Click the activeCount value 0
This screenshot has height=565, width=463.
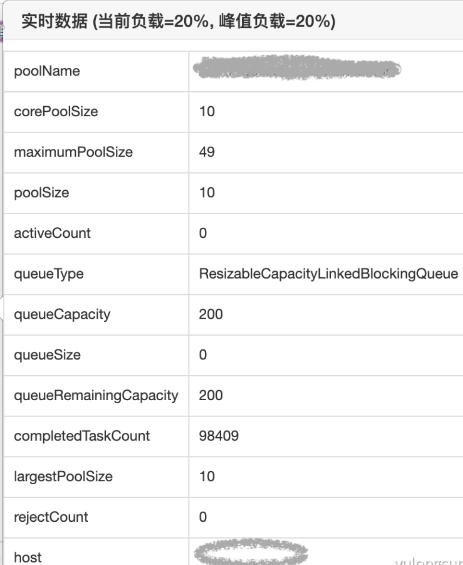tap(203, 233)
